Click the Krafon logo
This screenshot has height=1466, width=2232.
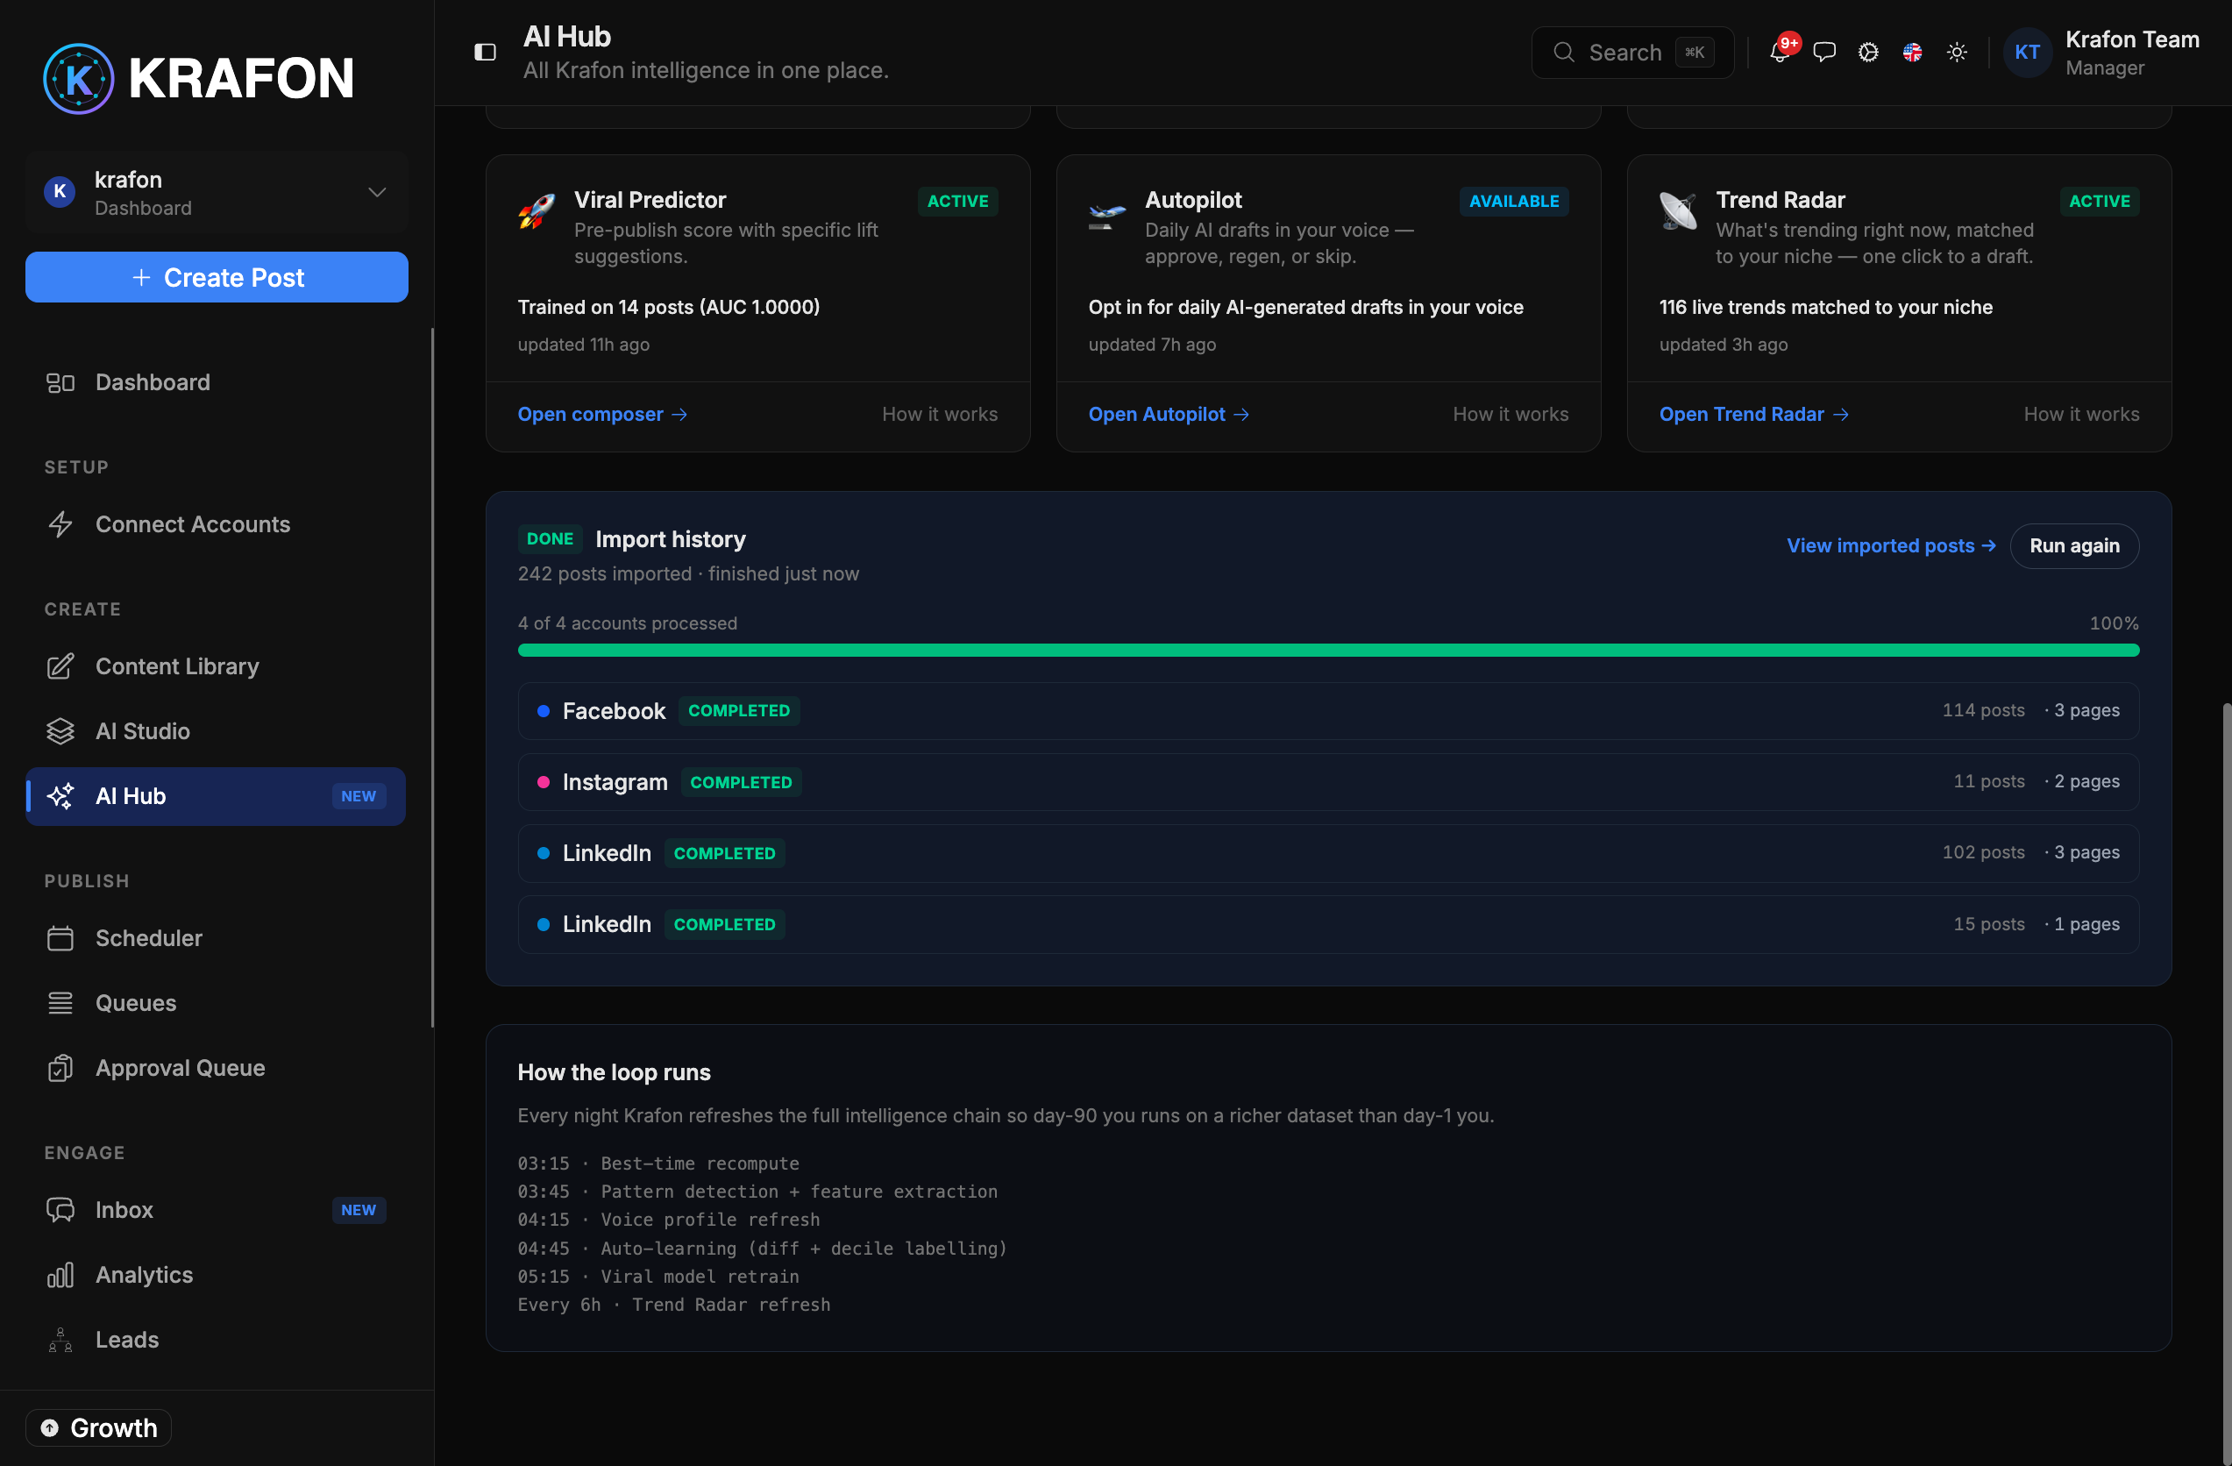click(199, 78)
